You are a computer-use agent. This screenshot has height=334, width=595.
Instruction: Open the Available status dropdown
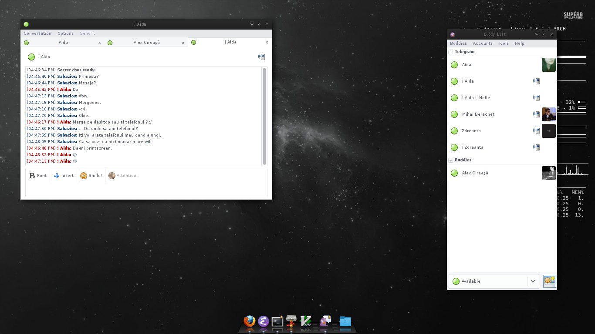point(494,281)
